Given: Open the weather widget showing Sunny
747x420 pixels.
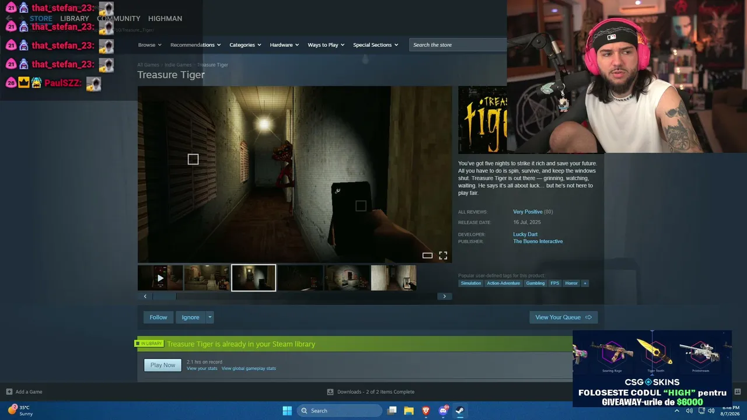Looking at the screenshot, I should click(20, 411).
